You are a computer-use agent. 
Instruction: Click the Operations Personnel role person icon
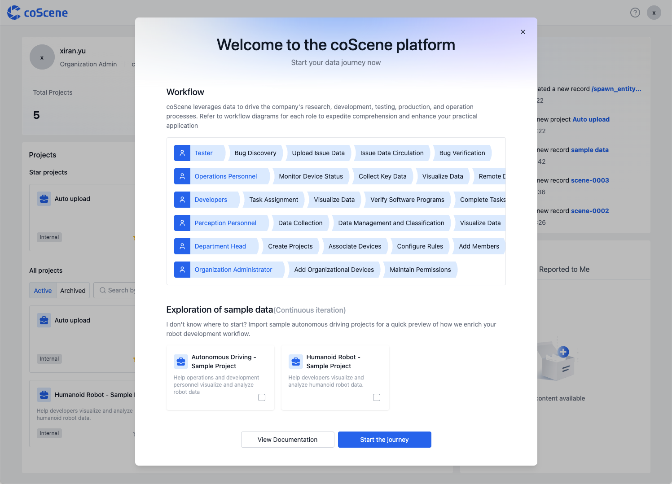182,176
